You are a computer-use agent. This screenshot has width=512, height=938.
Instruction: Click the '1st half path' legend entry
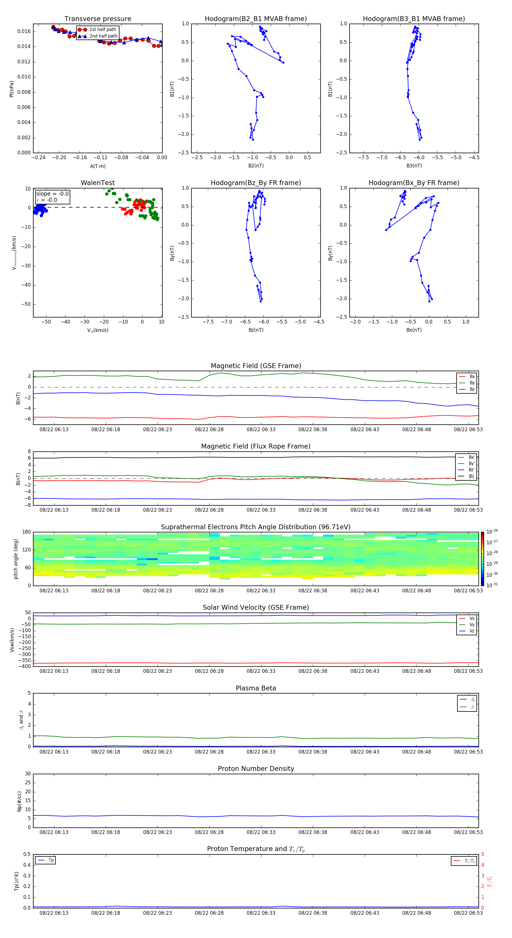97,30
